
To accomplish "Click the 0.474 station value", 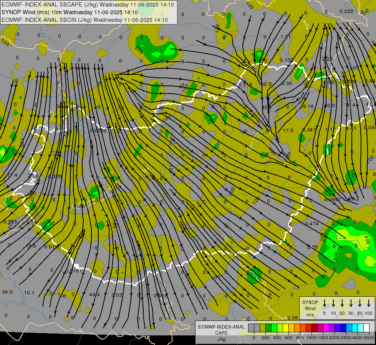I will [x=312, y=223].
